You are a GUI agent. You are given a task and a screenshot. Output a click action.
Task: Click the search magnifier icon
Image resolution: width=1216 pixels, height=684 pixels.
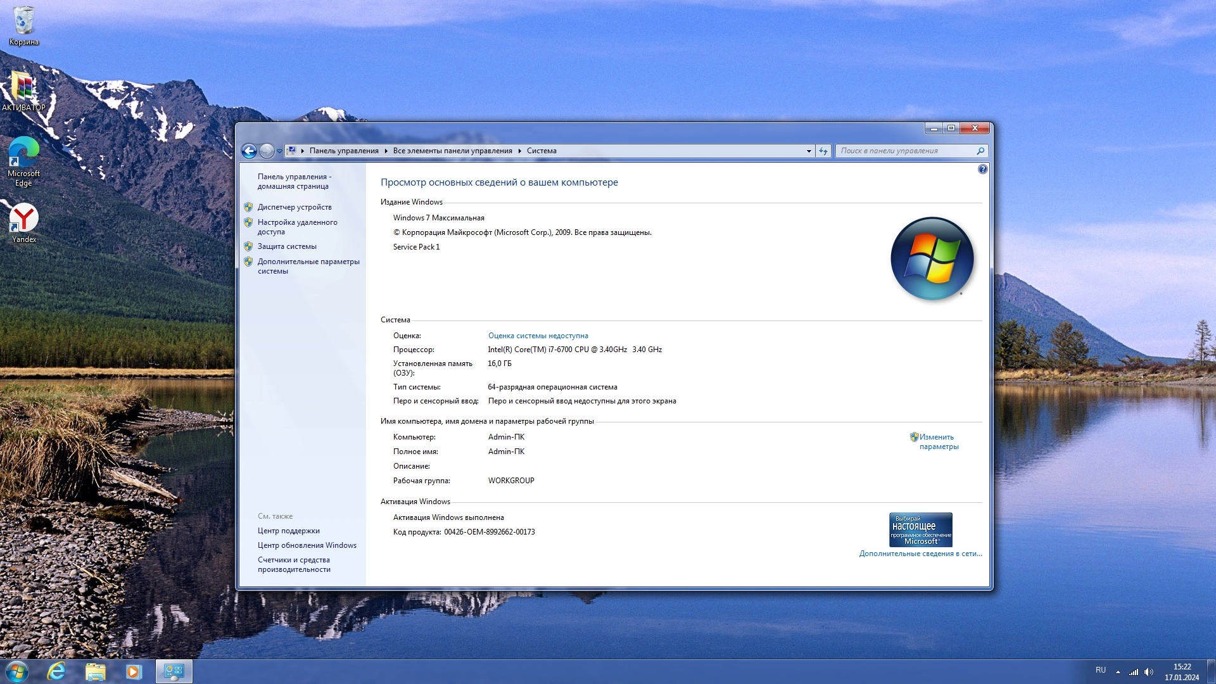click(980, 151)
